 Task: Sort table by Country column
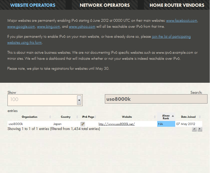point(66,117)
